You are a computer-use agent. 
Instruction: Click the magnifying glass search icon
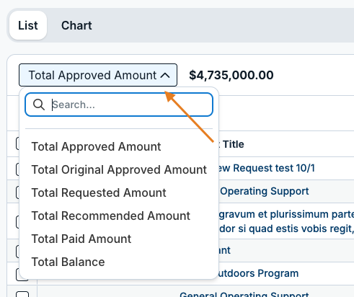(x=39, y=105)
